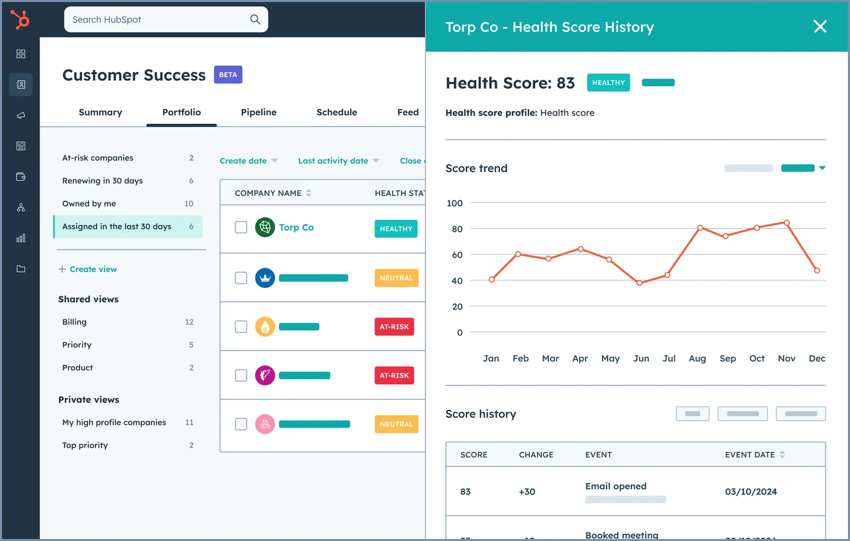Image resolution: width=850 pixels, height=541 pixels.
Task: Switch to the Pipeline tab
Action: [259, 112]
